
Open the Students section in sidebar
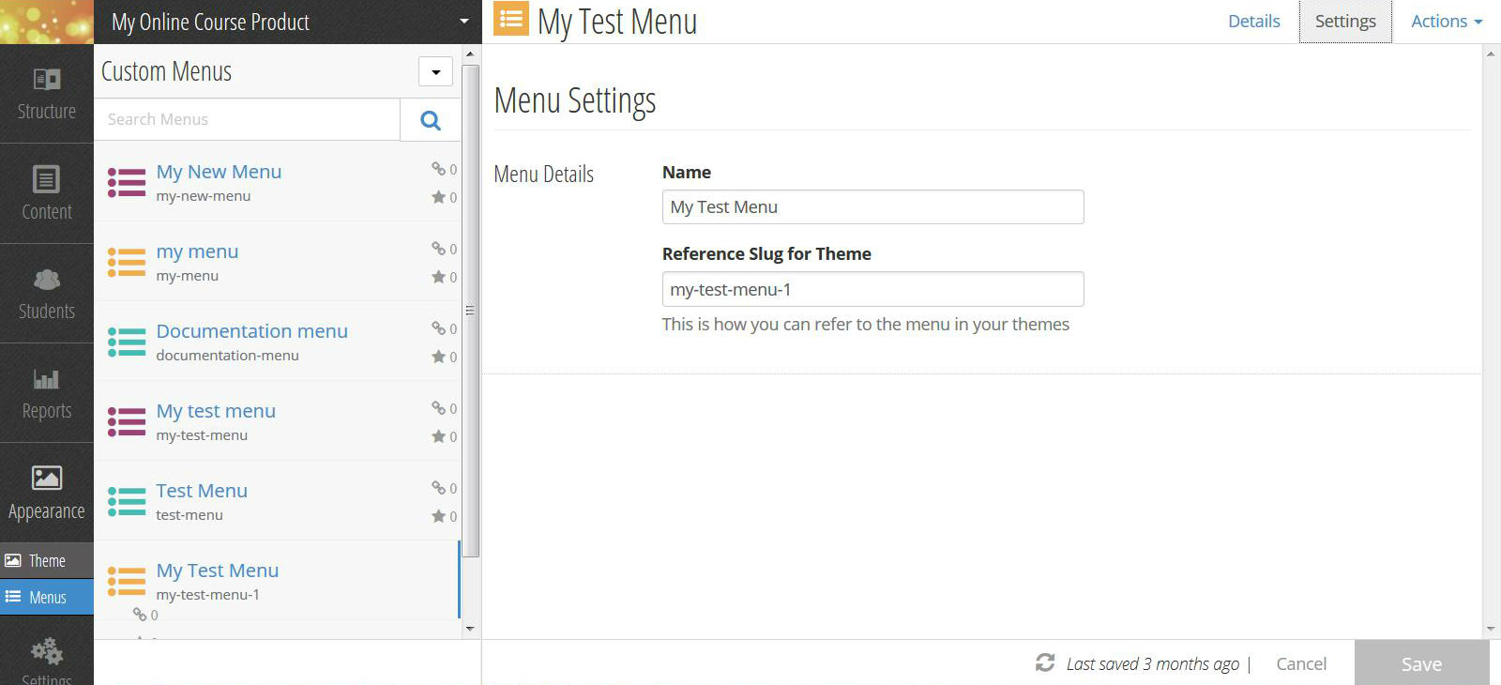tap(47, 294)
